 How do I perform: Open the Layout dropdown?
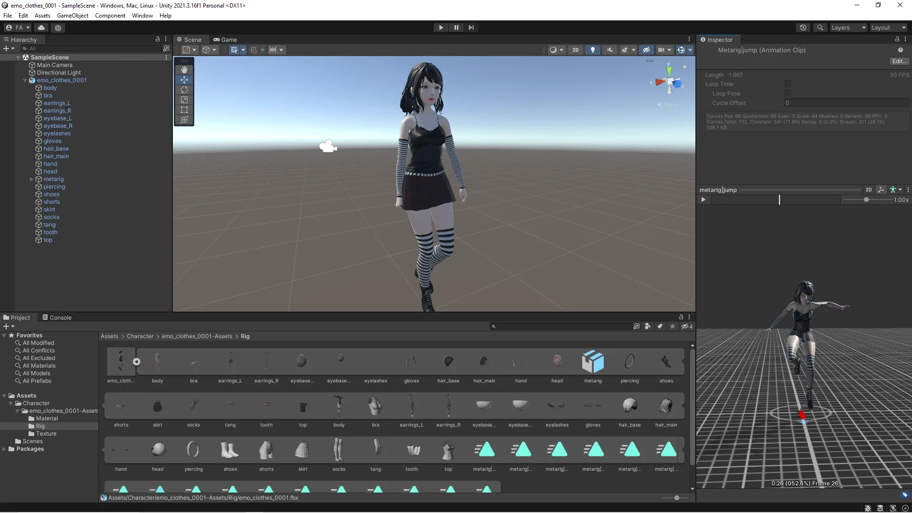[x=887, y=28]
